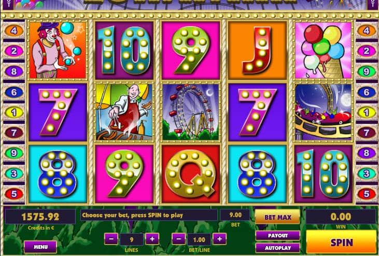Select the right blue payline 6 marker
Image resolution: width=379 pixels, height=256 pixels.
367,92
